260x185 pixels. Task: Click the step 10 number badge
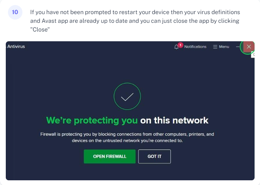(x=15, y=12)
